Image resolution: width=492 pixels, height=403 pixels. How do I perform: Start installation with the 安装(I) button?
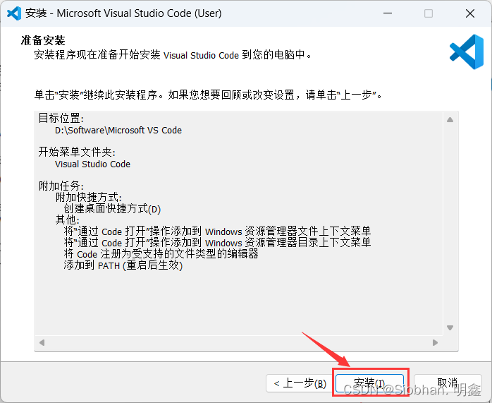[370, 383]
